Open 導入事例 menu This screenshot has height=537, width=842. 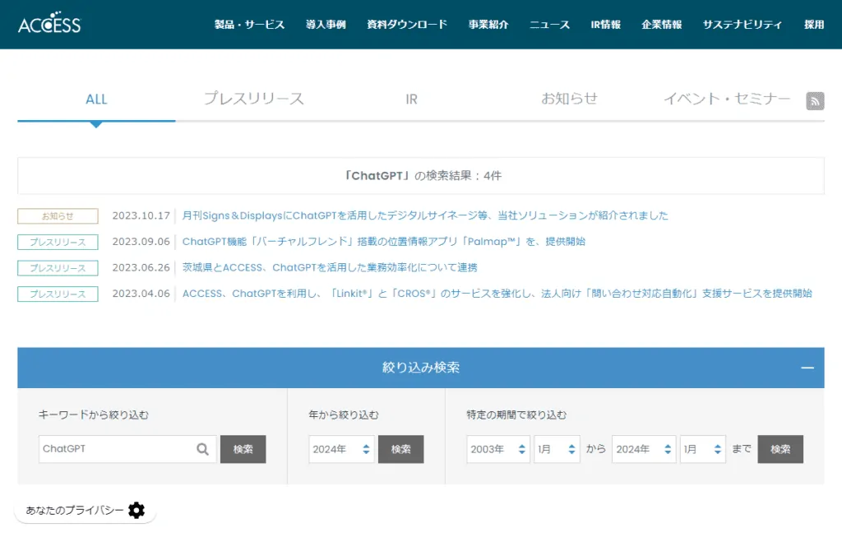326,25
